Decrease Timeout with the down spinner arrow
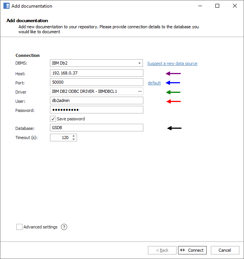This screenshot has width=244, height=259. 74,139
